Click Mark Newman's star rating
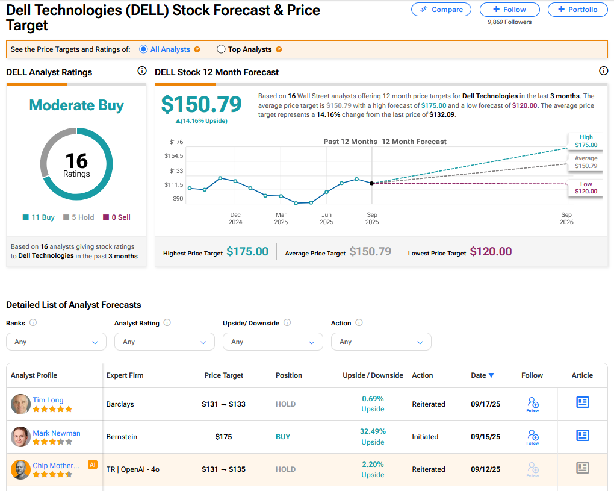Viewport: 614px width, 491px height. pos(52,442)
